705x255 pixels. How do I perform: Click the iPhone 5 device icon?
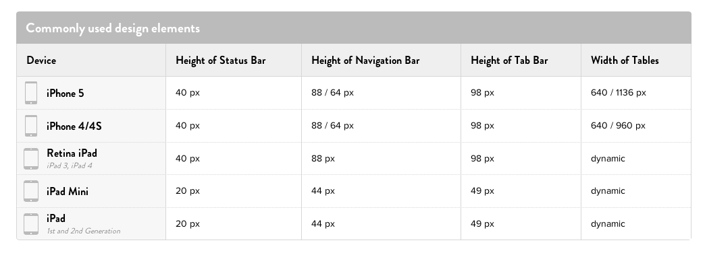(x=31, y=93)
